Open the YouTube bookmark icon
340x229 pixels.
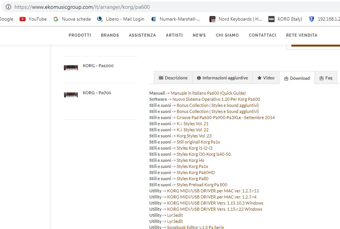tap(23, 19)
